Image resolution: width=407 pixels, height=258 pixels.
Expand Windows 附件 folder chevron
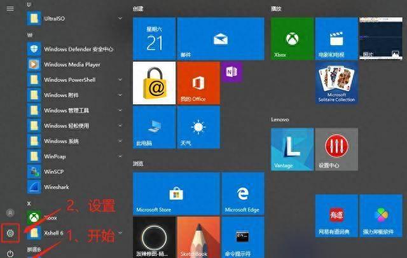(x=120, y=95)
